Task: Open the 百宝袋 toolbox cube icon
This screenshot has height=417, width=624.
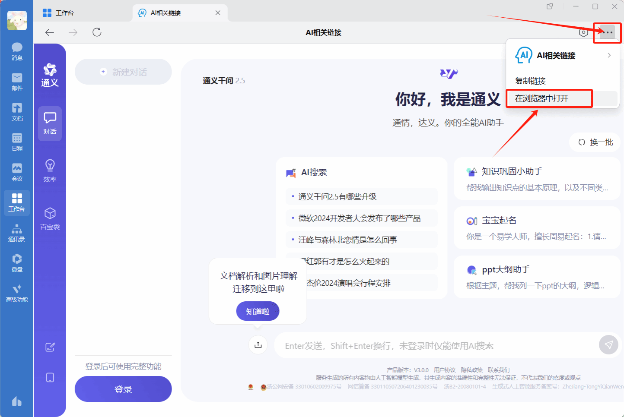Action: pos(50,218)
